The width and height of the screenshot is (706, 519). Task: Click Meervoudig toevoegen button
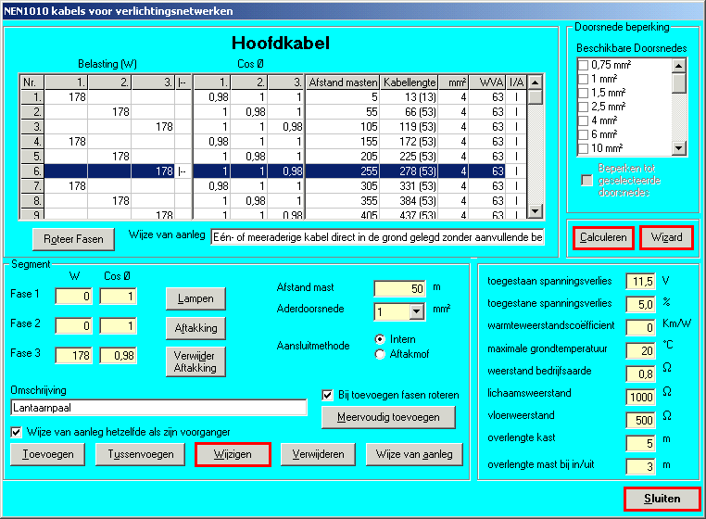click(x=388, y=417)
